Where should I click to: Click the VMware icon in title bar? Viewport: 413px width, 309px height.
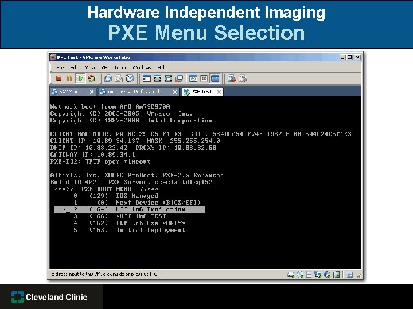coord(53,57)
